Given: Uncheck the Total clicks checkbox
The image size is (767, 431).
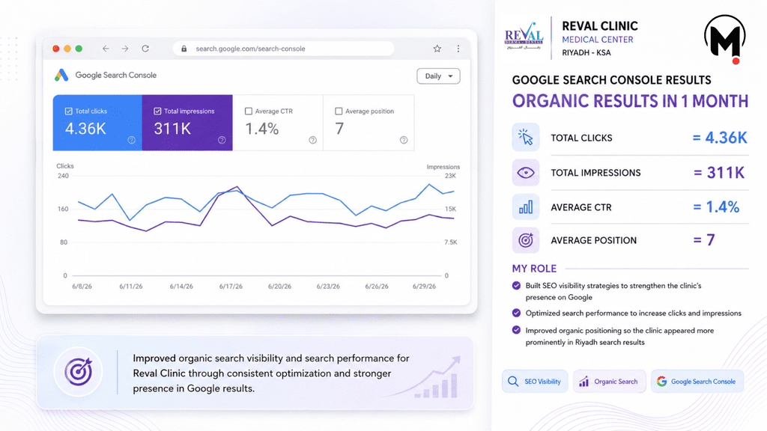Looking at the screenshot, I should [x=68, y=111].
